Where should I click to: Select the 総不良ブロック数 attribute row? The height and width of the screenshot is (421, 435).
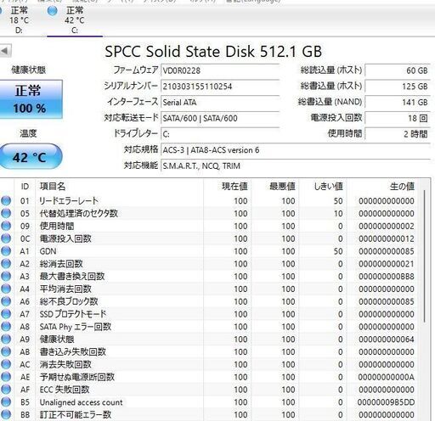pyautogui.click(x=210, y=301)
